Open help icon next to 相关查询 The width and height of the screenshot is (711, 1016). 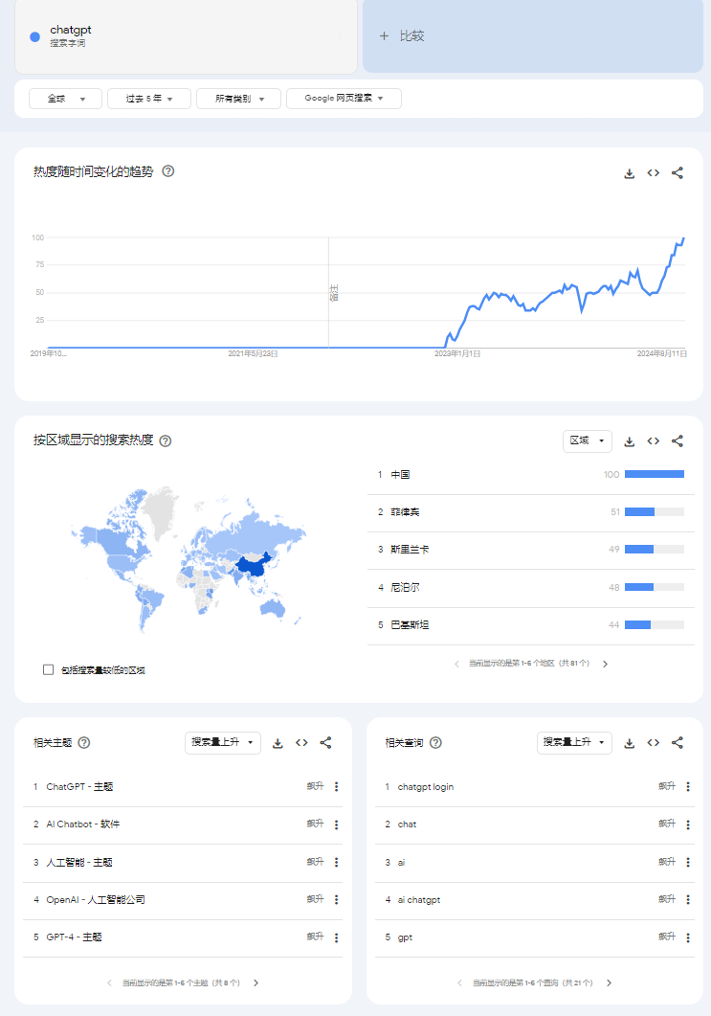[x=435, y=742]
